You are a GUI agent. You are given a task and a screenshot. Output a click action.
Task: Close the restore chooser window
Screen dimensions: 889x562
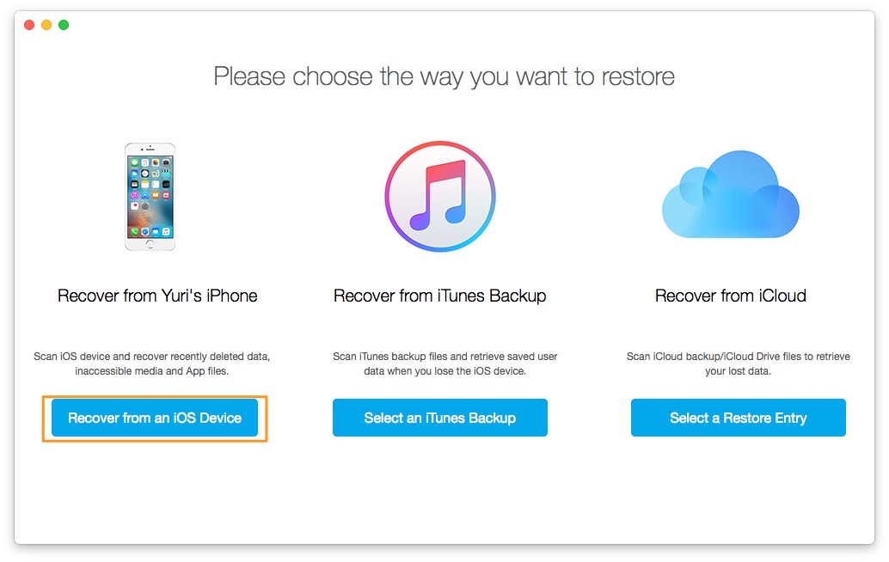point(28,24)
